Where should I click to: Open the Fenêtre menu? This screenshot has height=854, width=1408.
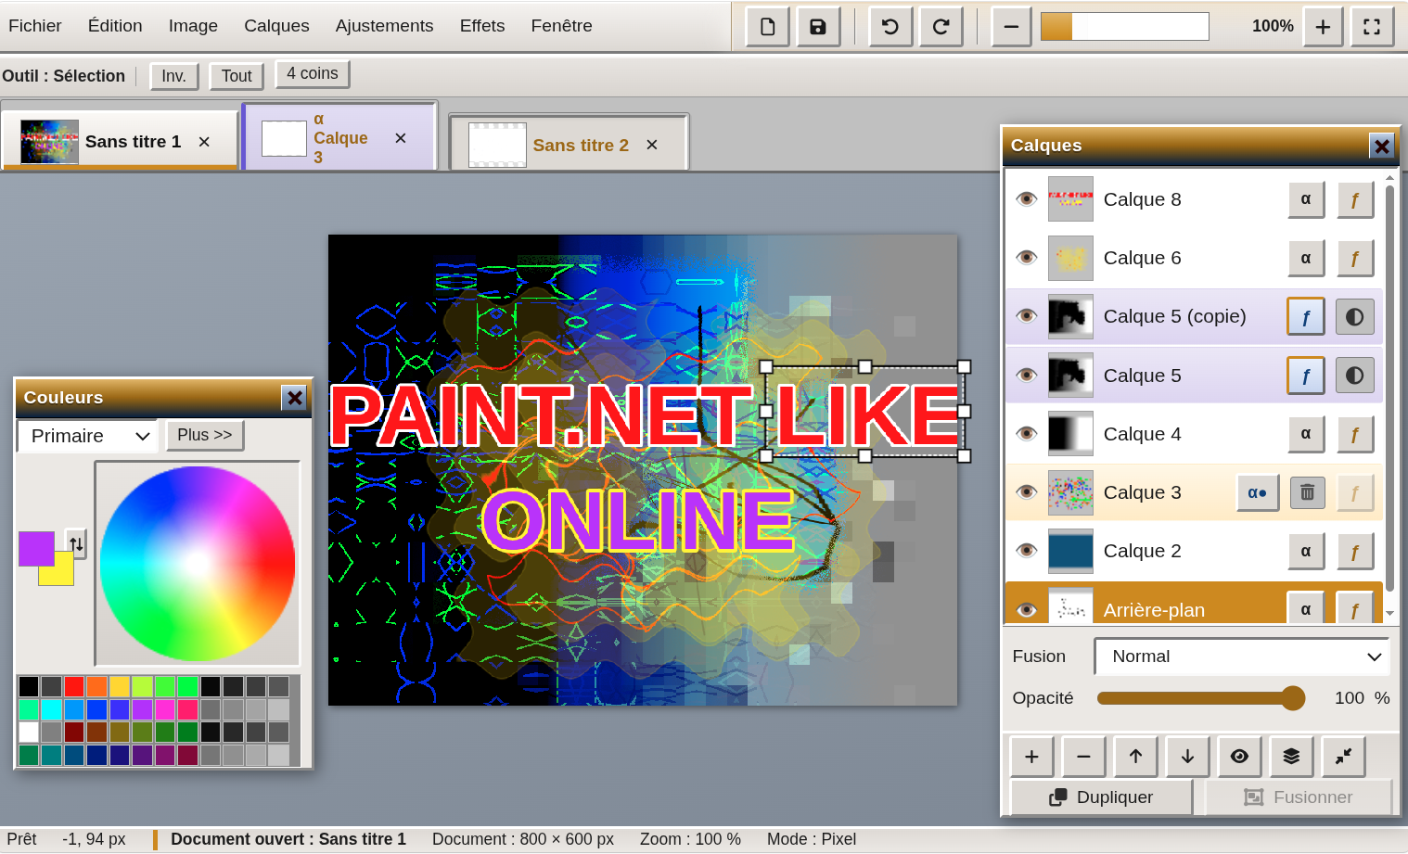[x=561, y=26]
